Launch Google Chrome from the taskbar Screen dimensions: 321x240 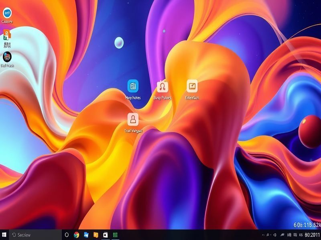[x=76, y=234]
